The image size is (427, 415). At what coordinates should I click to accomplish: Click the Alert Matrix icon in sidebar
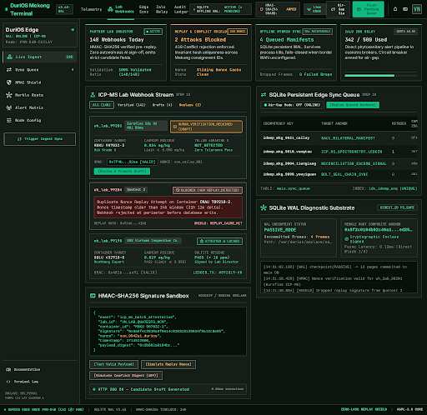[9, 107]
